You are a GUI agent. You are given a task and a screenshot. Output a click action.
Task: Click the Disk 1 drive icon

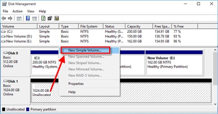6,81
